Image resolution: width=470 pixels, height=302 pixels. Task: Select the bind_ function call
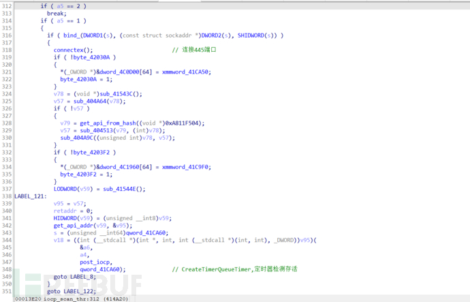(72, 35)
